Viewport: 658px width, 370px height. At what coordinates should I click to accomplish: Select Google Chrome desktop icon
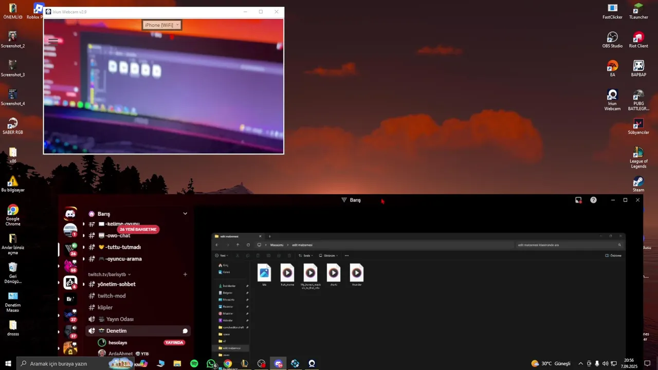coord(13,215)
